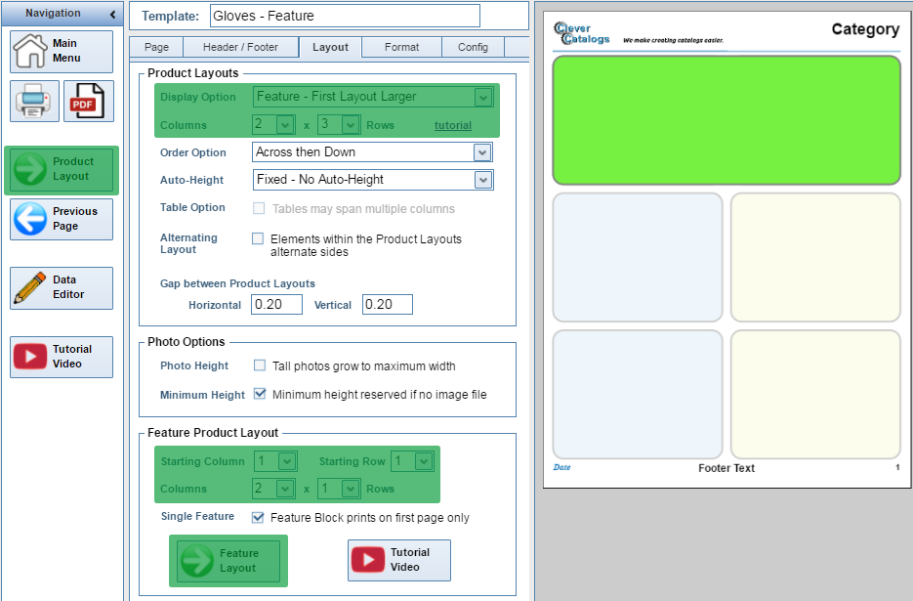Click the tutorial link
Viewport: 913px width, 601px height.
(x=452, y=125)
